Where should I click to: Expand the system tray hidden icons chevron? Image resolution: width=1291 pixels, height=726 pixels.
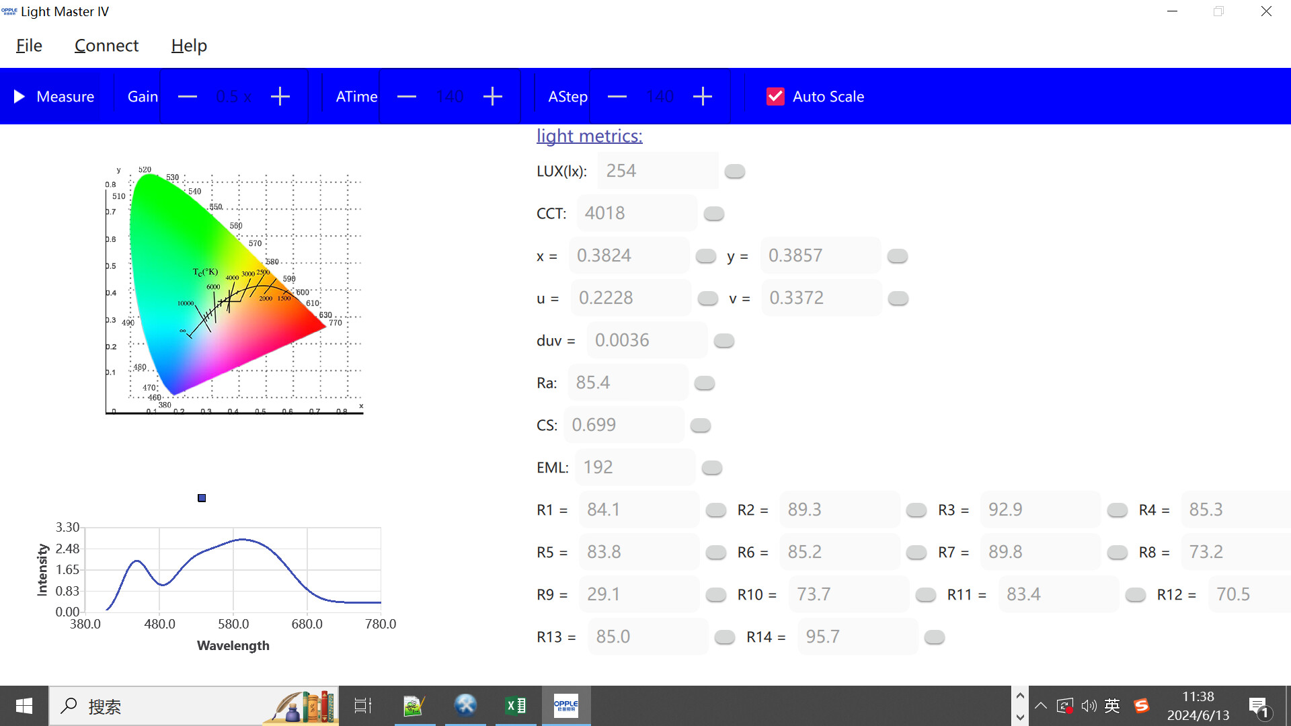click(1041, 706)
